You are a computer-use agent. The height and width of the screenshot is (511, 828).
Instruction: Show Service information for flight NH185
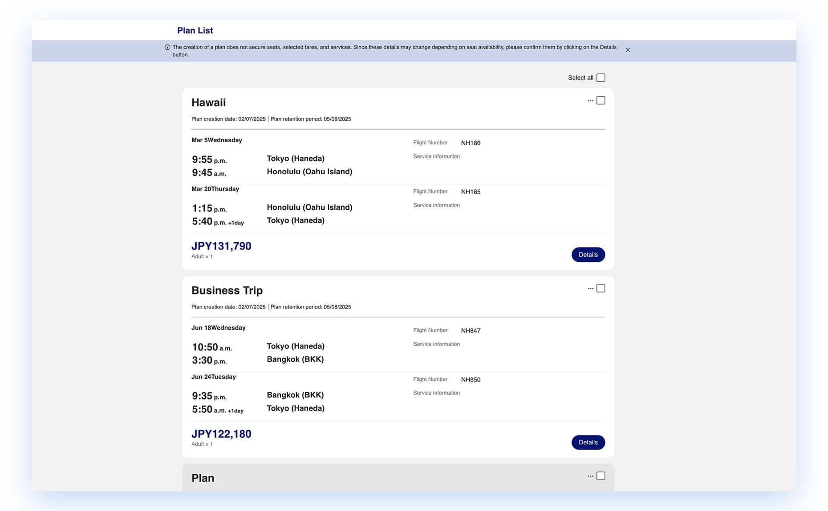[x=436, y=205]
